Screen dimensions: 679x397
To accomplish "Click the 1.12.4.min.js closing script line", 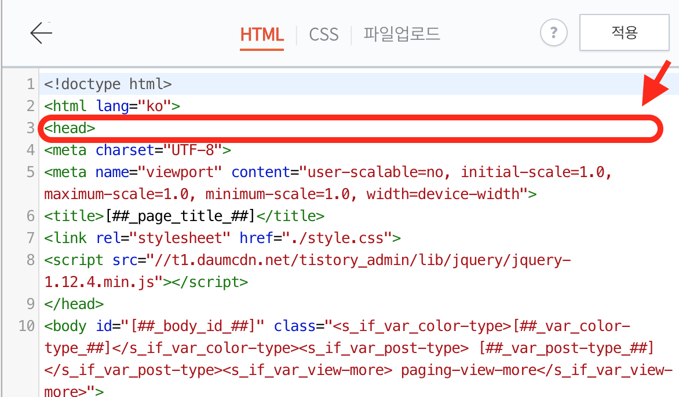I will (146, 282).
